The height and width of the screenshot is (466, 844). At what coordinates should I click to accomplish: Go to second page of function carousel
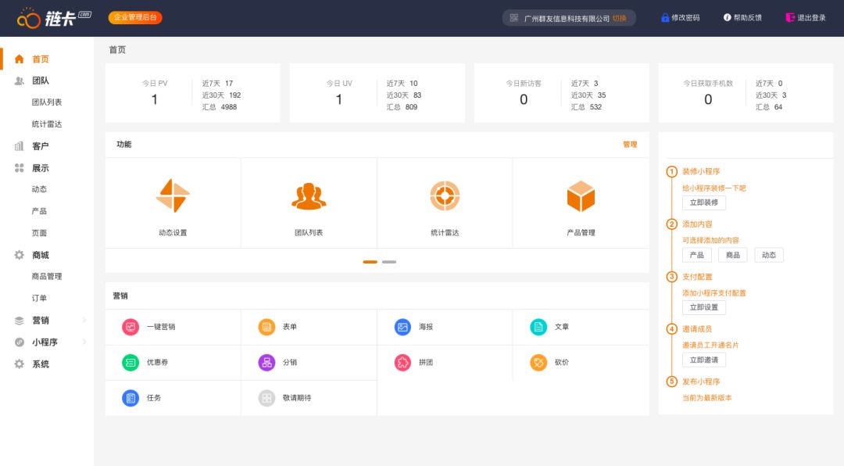[389, 262]
